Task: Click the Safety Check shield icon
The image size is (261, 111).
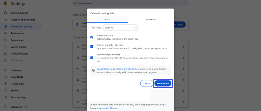Action: pyautogui.click(x=77, y=24)
